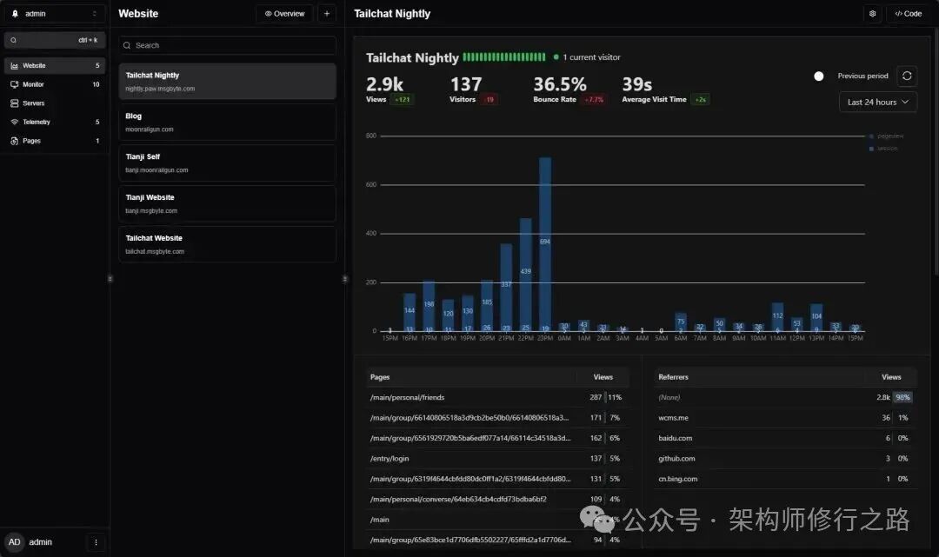Click the website list panel resize handle
This screenshot has height=557, width=939.
(345, 279)
